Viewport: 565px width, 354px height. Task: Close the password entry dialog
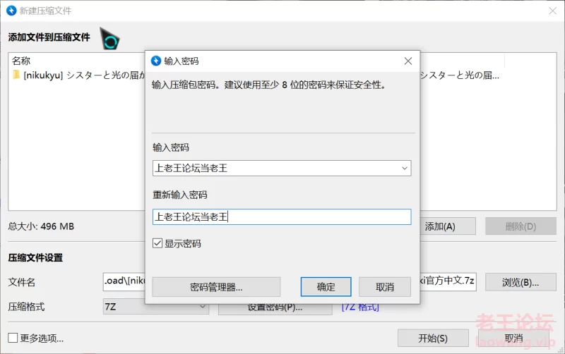tap(408, 61)
